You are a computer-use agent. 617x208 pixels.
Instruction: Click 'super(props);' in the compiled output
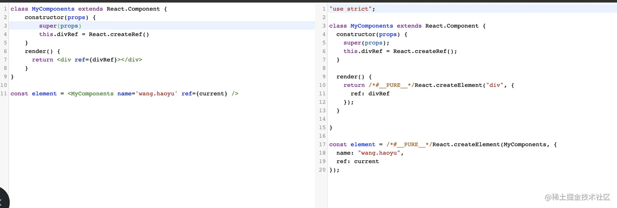click(x=366, y=43)
